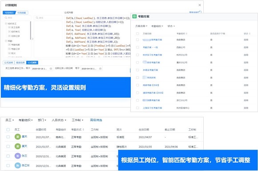Open the 部门 filter dropdown

(42, 120)
